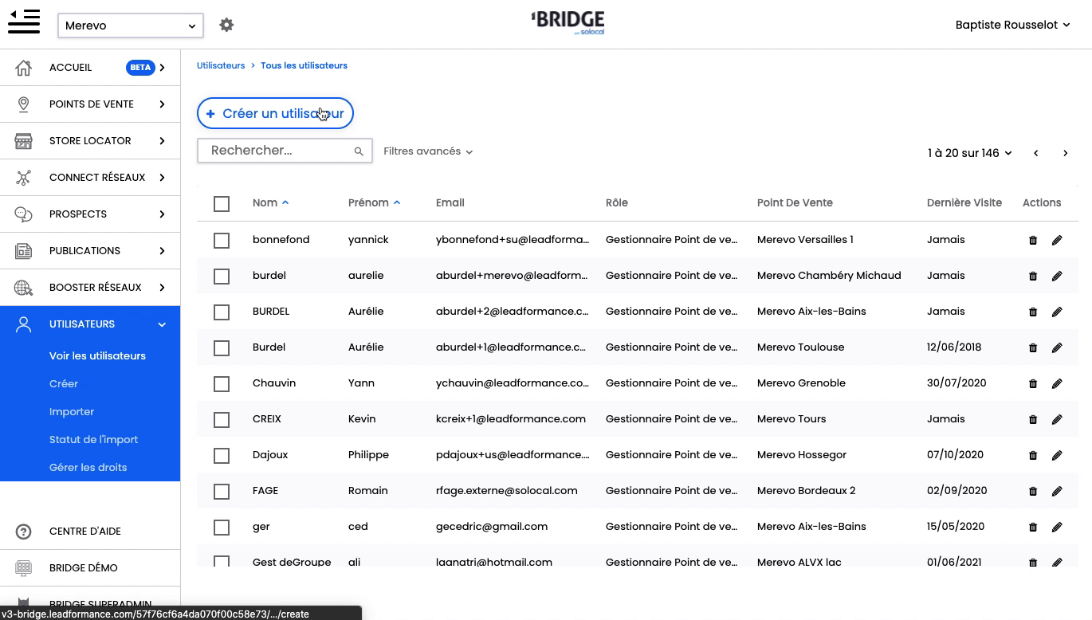Click the Connect Réseaux network icon

point(24,178)
